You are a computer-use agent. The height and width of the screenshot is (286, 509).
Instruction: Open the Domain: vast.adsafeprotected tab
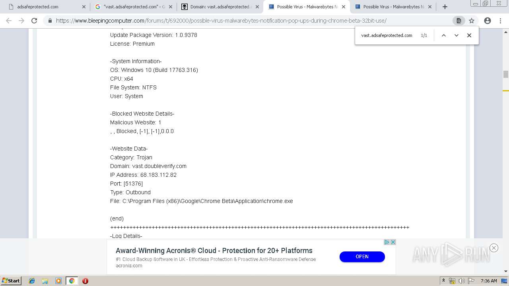click(220, 7)
